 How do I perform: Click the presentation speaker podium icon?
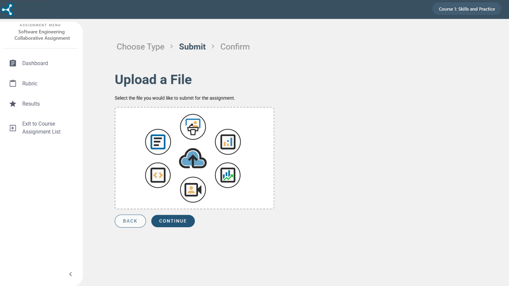(193, 127)
